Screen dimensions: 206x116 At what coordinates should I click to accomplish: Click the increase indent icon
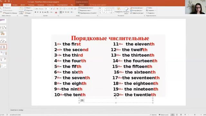click(72, 9)
